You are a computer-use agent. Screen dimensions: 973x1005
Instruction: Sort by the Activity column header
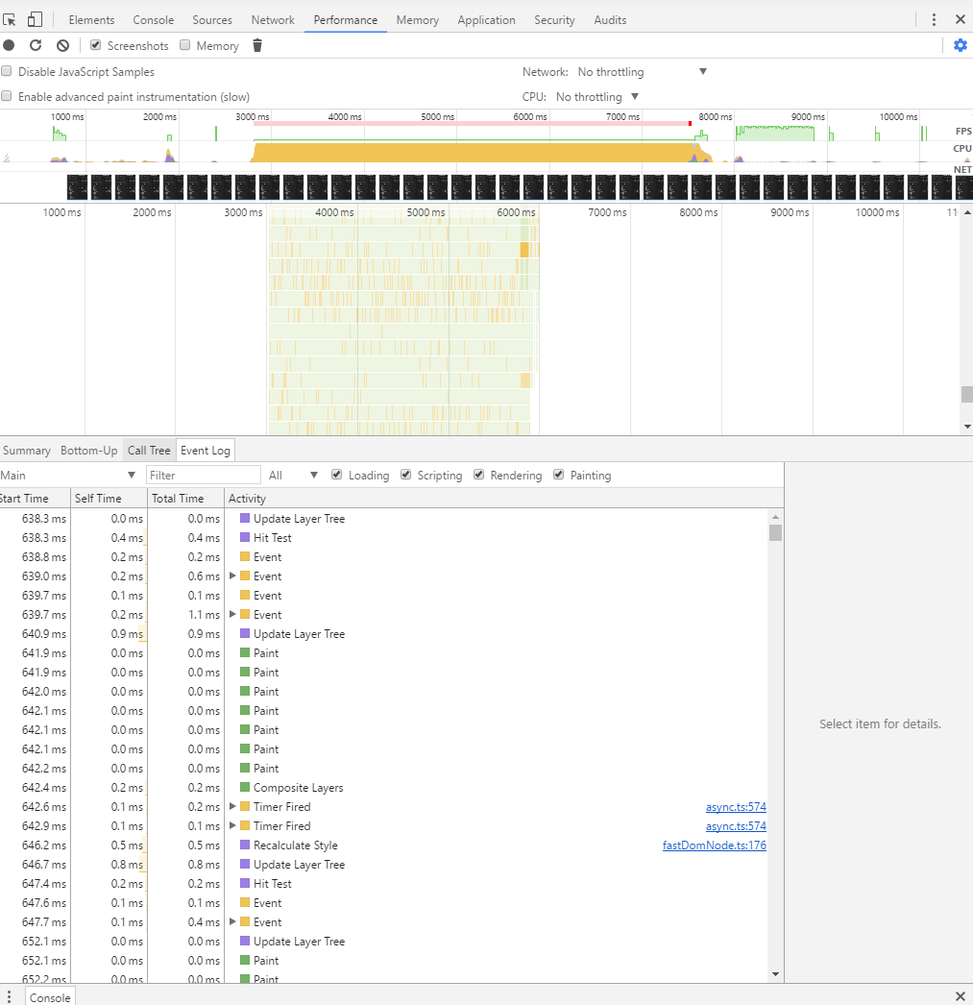503,498
